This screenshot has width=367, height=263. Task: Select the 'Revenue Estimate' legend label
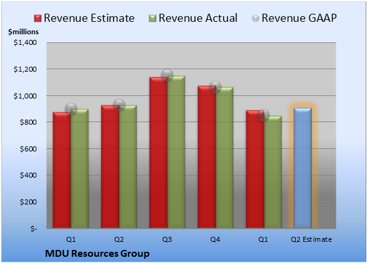click(x=89, y=18)
